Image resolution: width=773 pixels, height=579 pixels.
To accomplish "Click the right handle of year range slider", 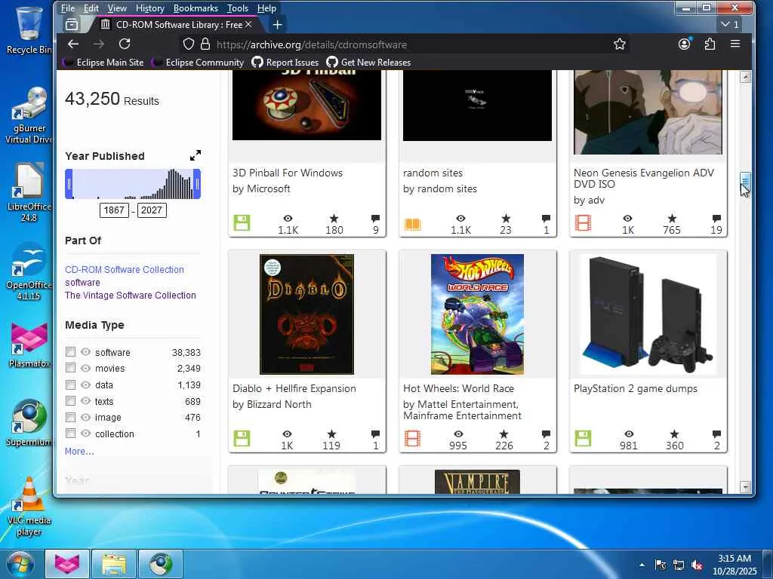I will click(x=197, y=184).
